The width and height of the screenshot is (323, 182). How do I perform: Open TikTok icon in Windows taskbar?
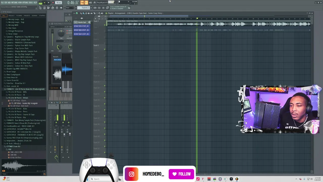198,179
